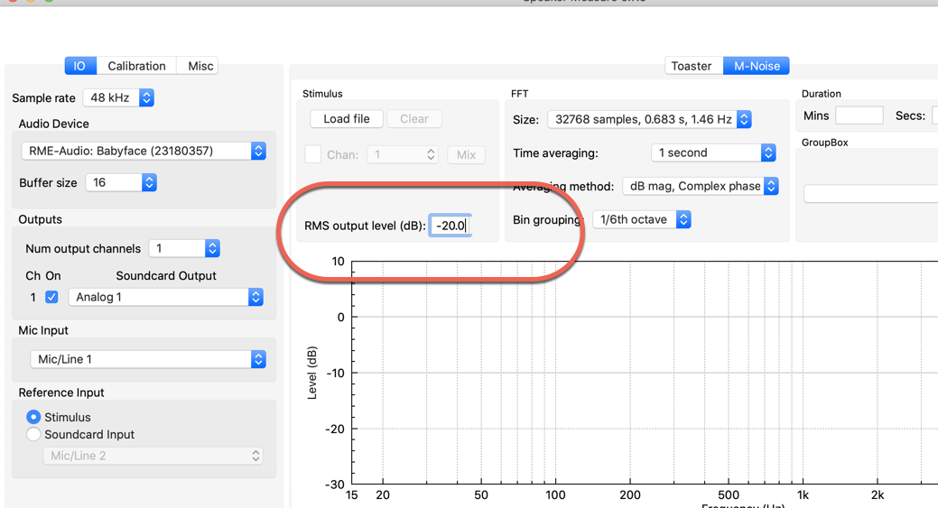This screenshot has width=938, height=508.
Task: Click the Duration Mins input field
Action: (x=859, y=115)
